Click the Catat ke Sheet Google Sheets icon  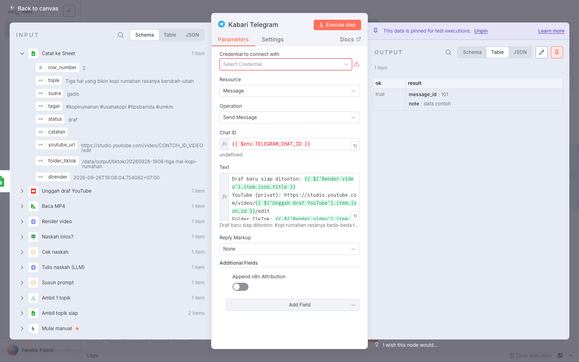point(33,53)
